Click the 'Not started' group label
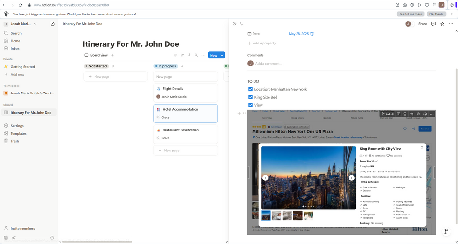This screenshot has width=458, height=244. tap(96, 66)
